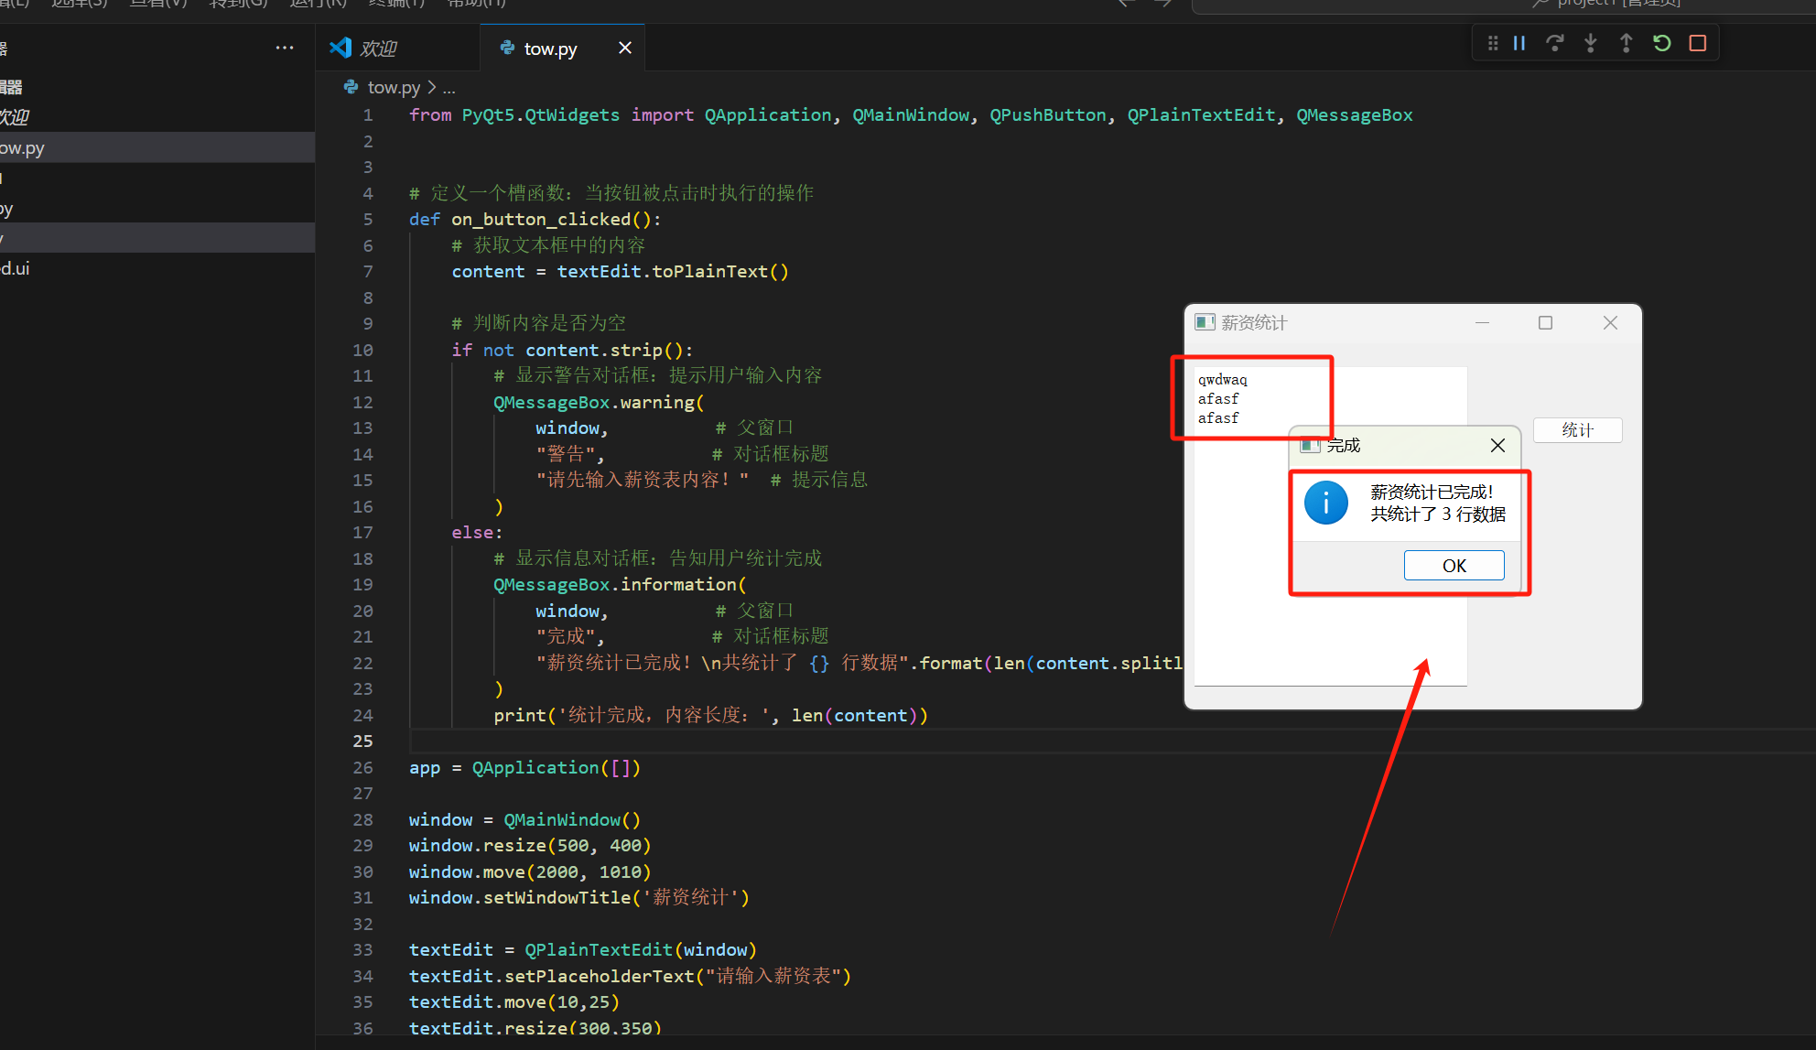Close the 完成 message dialog
Screen dimensions: 1816x1050
[x=1497, y=445]
